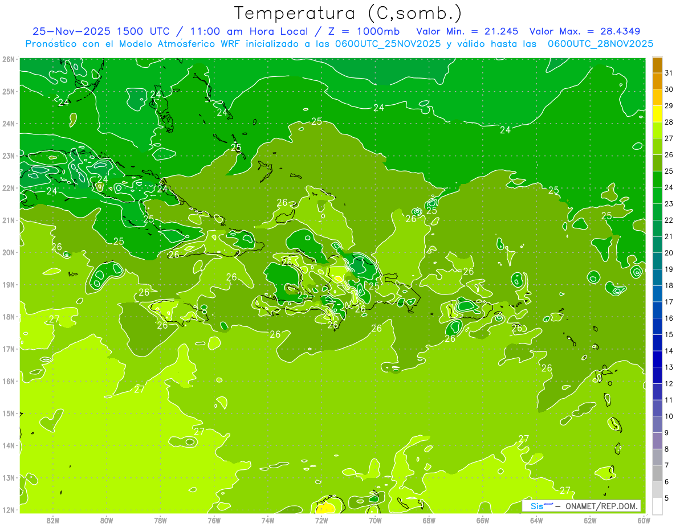This screenshot has width=684, height=528.
Task: Click the 68W longitude axis label
Action: coord(429,520)
